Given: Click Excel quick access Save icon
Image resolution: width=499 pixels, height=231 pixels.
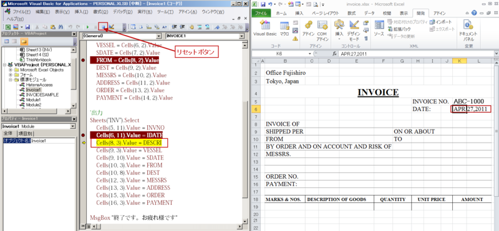Looking at the screenshot, I should [263, 4].
